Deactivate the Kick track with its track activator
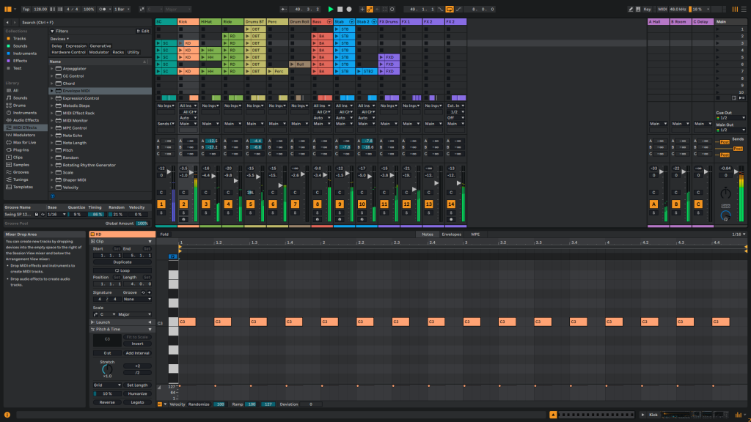The width and height of the screenshot is (751, 422). (184, 204)
